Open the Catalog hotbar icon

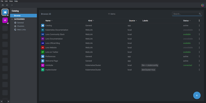tap(5, 12)
